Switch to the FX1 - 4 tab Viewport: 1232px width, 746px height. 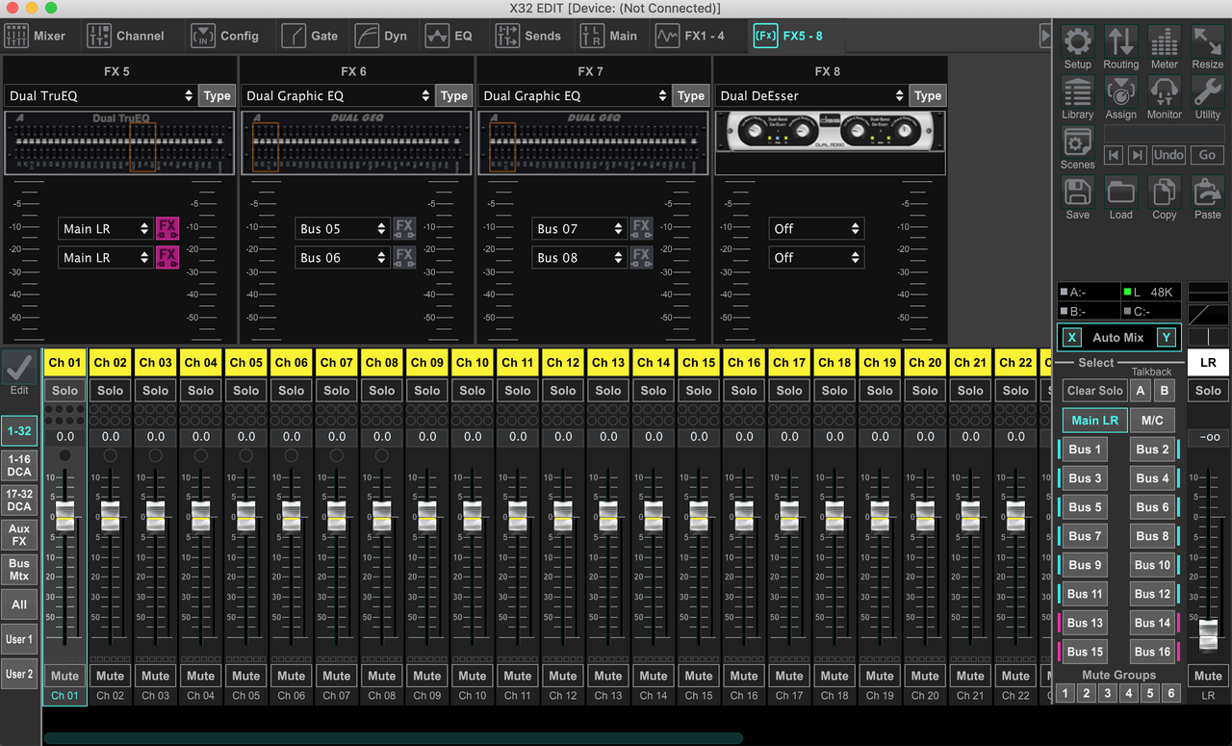690,36
